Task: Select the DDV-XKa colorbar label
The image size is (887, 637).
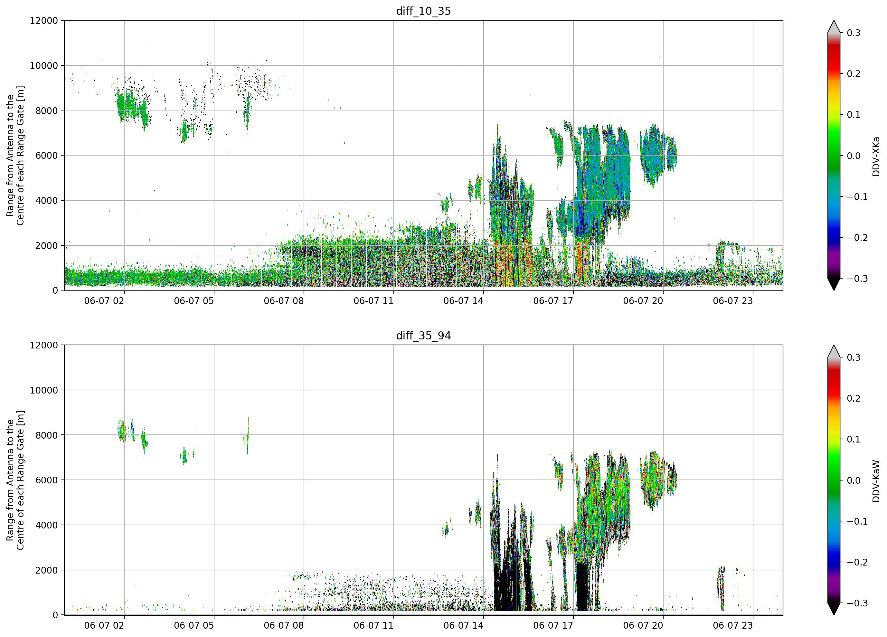Action: coord(876,156)
